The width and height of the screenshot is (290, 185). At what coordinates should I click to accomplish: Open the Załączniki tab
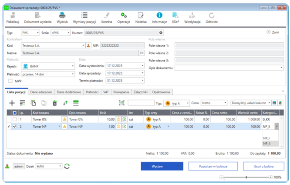pos(141,92)
